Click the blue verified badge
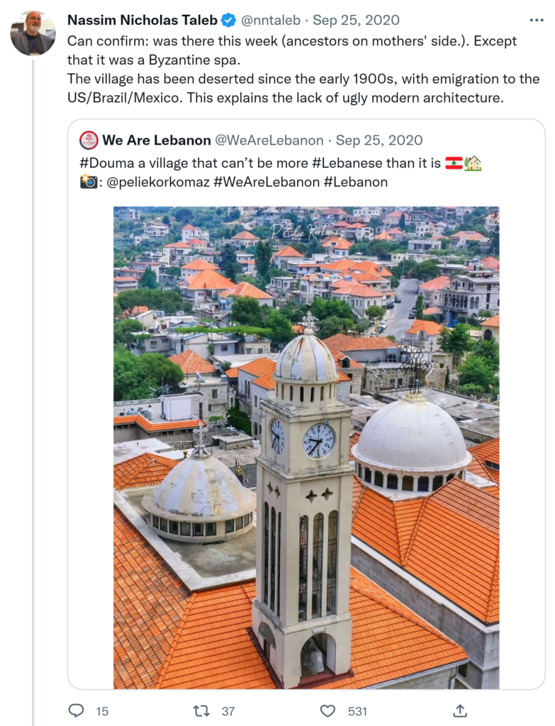This screenshot has width=555, height=726. click(228, 20)
